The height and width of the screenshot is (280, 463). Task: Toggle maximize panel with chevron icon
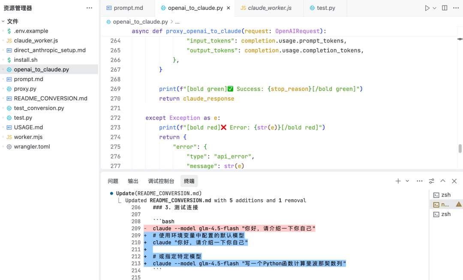[442, 181]
